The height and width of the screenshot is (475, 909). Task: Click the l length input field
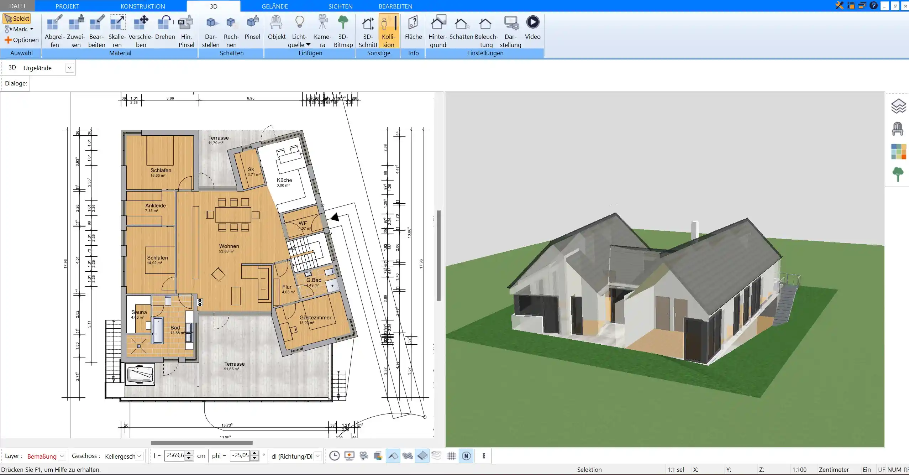[175, 456]
